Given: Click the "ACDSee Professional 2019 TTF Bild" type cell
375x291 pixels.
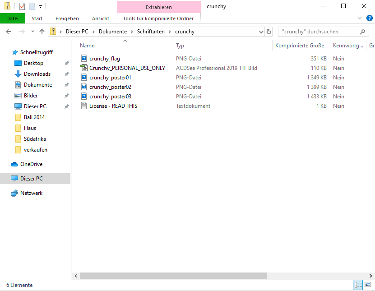Looking at the screenshot, I should 217,68.
